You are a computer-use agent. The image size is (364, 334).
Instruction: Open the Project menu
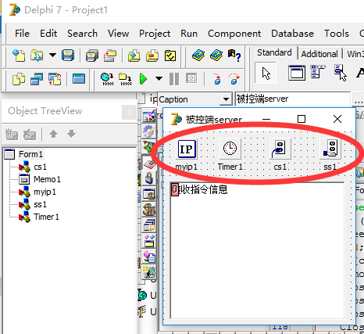tap(155, 34)
